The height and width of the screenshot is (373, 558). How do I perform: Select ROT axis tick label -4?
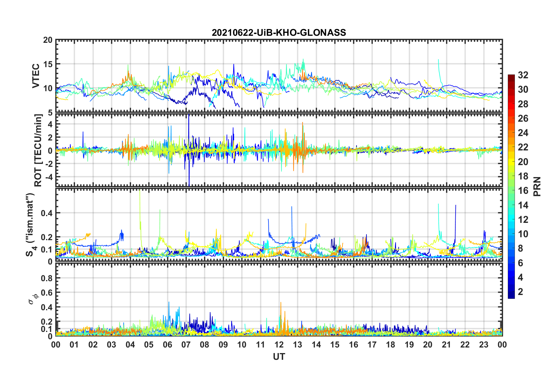coord(49,177)
